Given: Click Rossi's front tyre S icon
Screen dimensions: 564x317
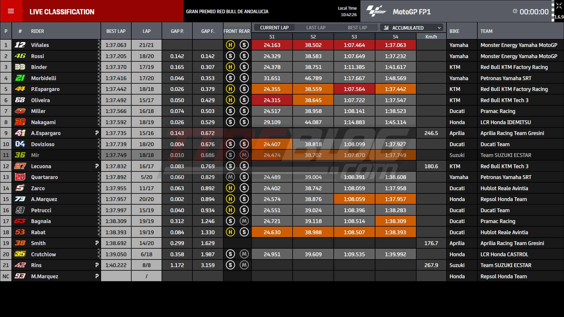Looking at the screenshot, I should 230,56.
